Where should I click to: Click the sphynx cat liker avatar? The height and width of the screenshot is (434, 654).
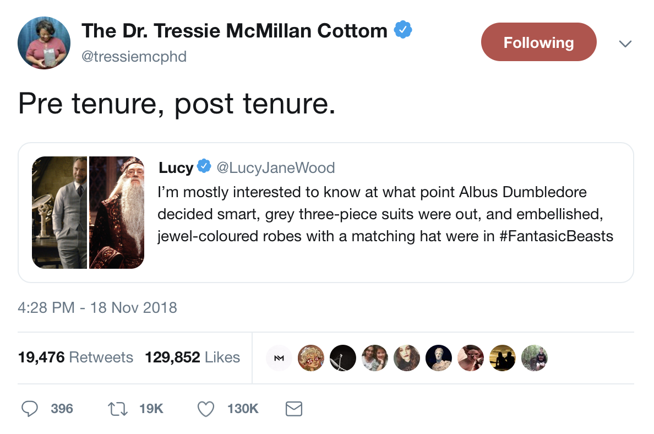point(471,358)
